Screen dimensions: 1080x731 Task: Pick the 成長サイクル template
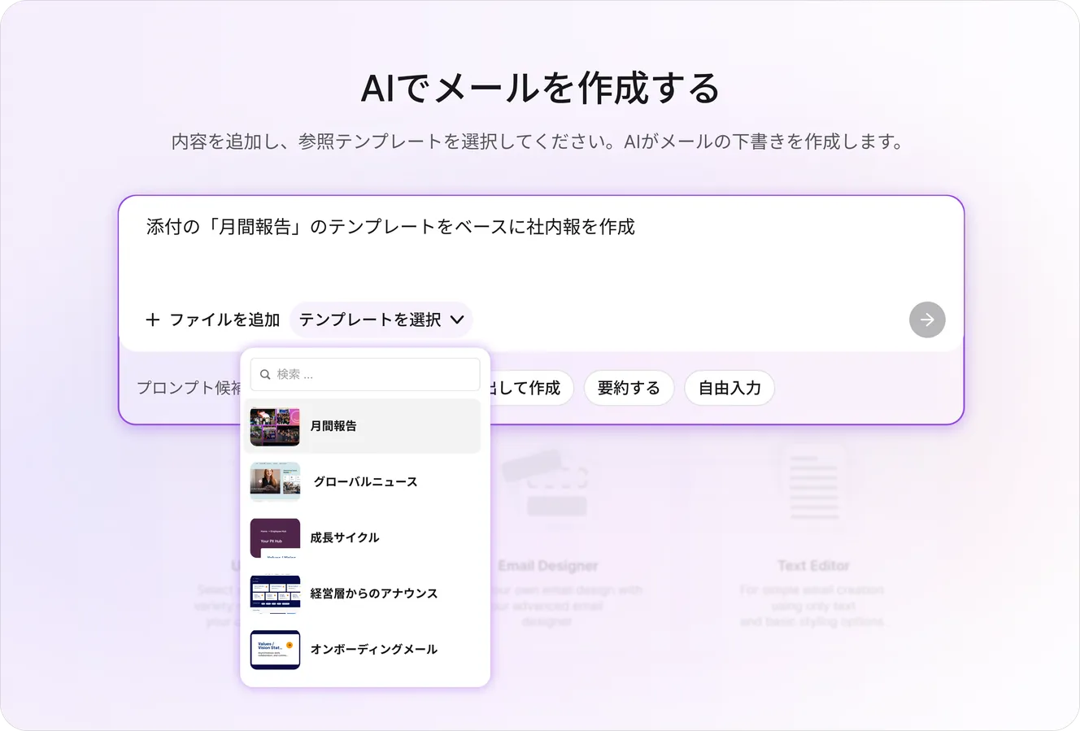[x=363, y=537]
